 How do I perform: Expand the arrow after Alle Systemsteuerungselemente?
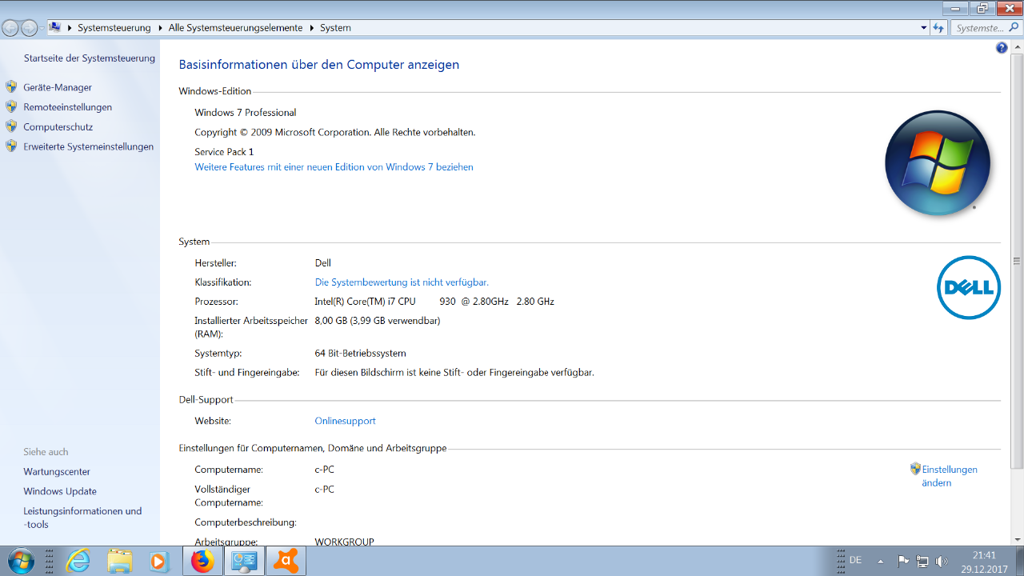pyautogui.click(x=311, y=28)
